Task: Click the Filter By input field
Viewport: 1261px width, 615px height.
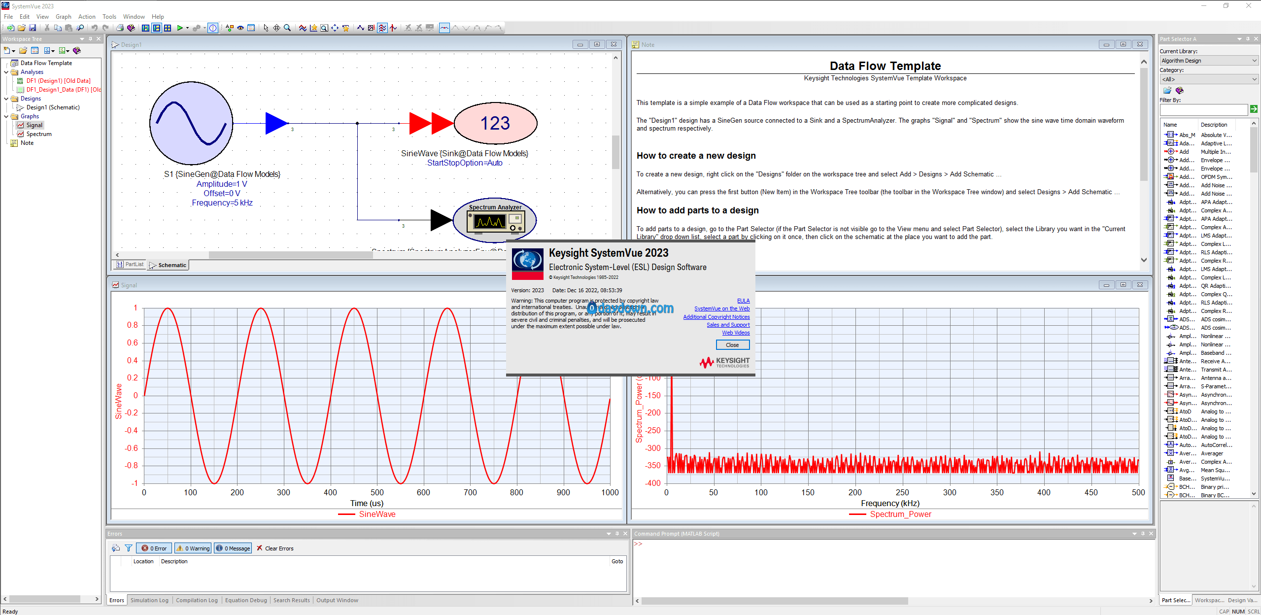Action: click(1204, 109)
